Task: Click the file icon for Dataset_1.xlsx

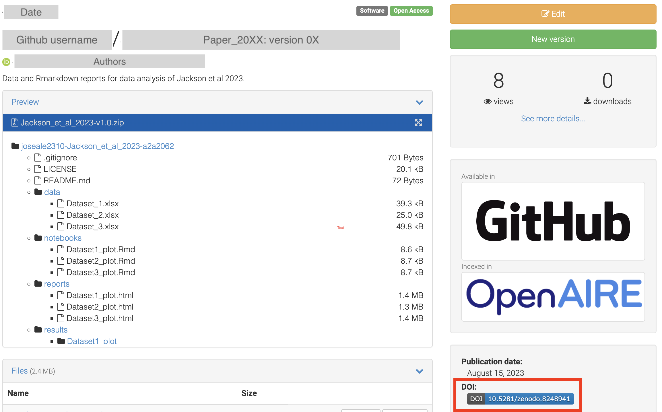Action: pos(61,203)
